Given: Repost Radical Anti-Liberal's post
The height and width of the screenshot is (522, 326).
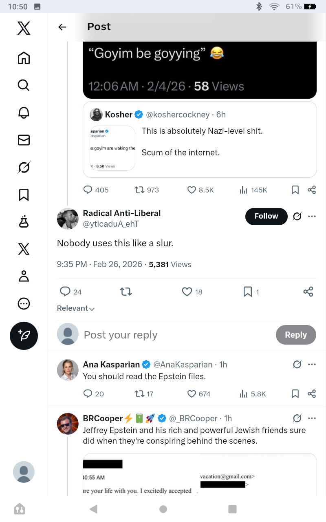Looking at the screenshot, I should coord(126,292).
